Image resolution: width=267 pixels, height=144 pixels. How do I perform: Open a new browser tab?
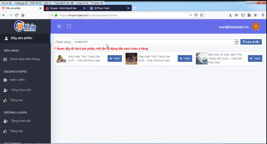[x=135, y=8]
